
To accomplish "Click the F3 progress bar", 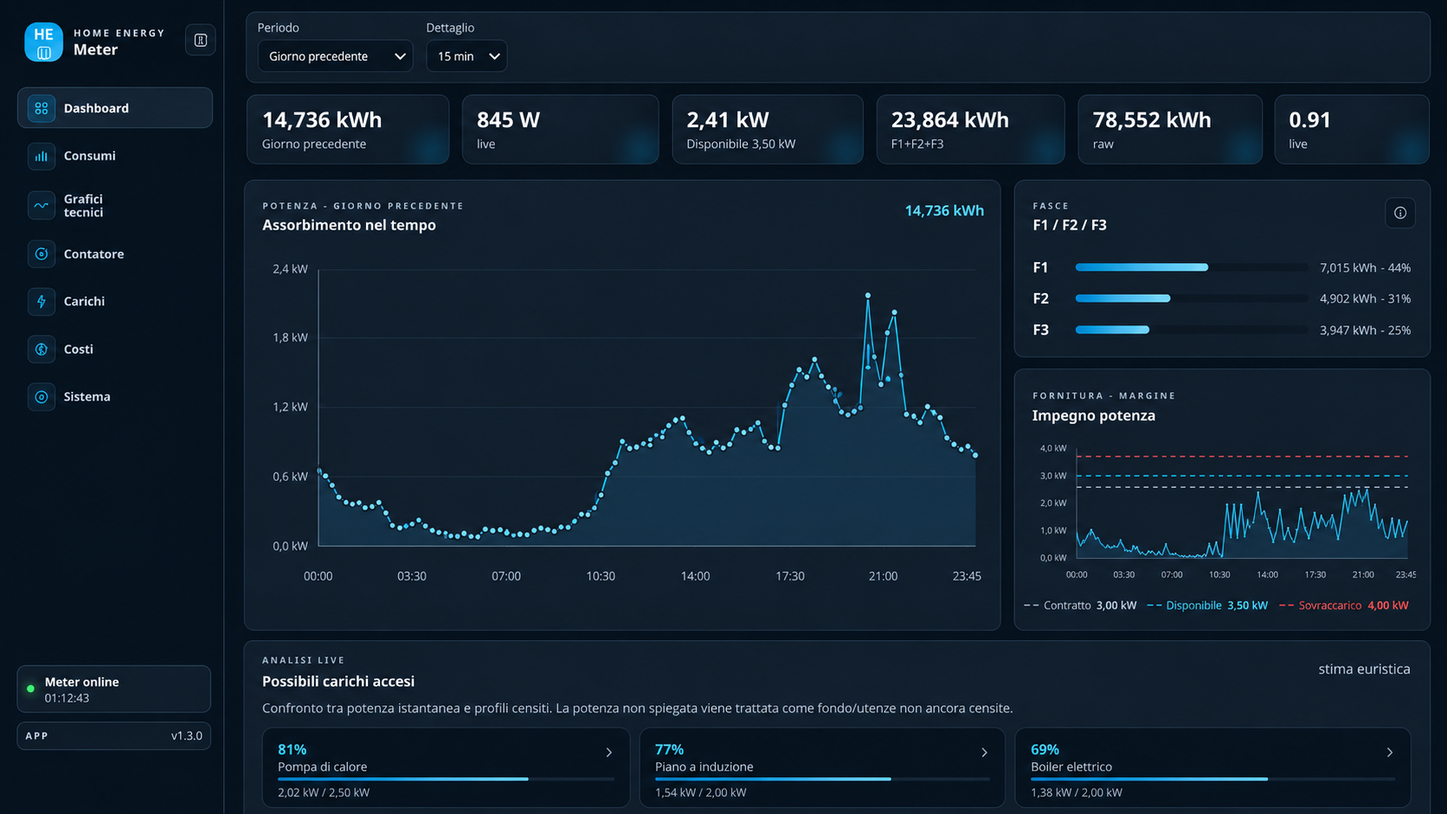I will (1191, 330).
